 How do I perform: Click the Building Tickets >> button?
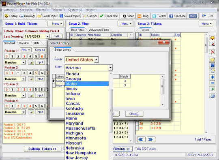click(43, 149)
